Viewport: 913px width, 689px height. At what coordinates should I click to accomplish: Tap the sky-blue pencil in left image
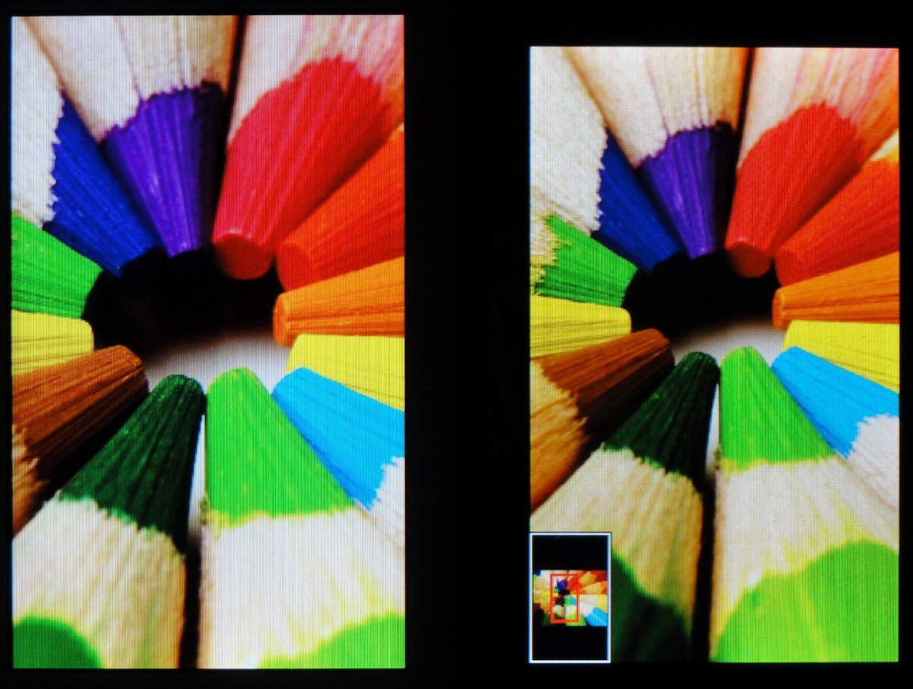[x=342, y=426]
